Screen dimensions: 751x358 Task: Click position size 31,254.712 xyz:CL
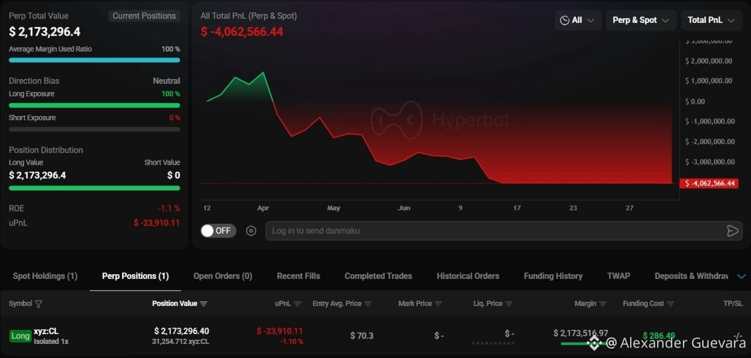click(x=181, y=342)
